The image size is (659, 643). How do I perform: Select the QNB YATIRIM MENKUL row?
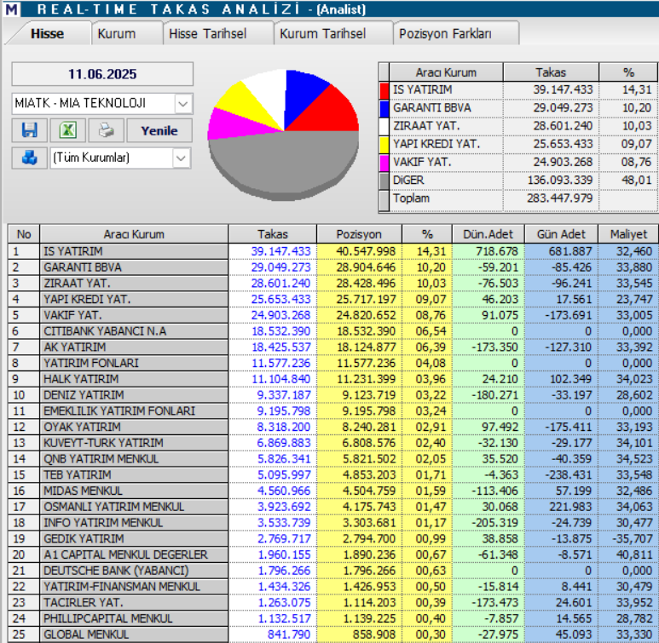coord(333,459)
